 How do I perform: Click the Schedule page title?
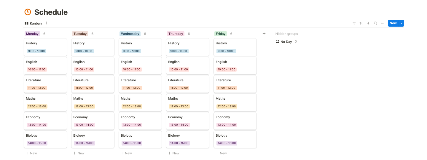51,12
